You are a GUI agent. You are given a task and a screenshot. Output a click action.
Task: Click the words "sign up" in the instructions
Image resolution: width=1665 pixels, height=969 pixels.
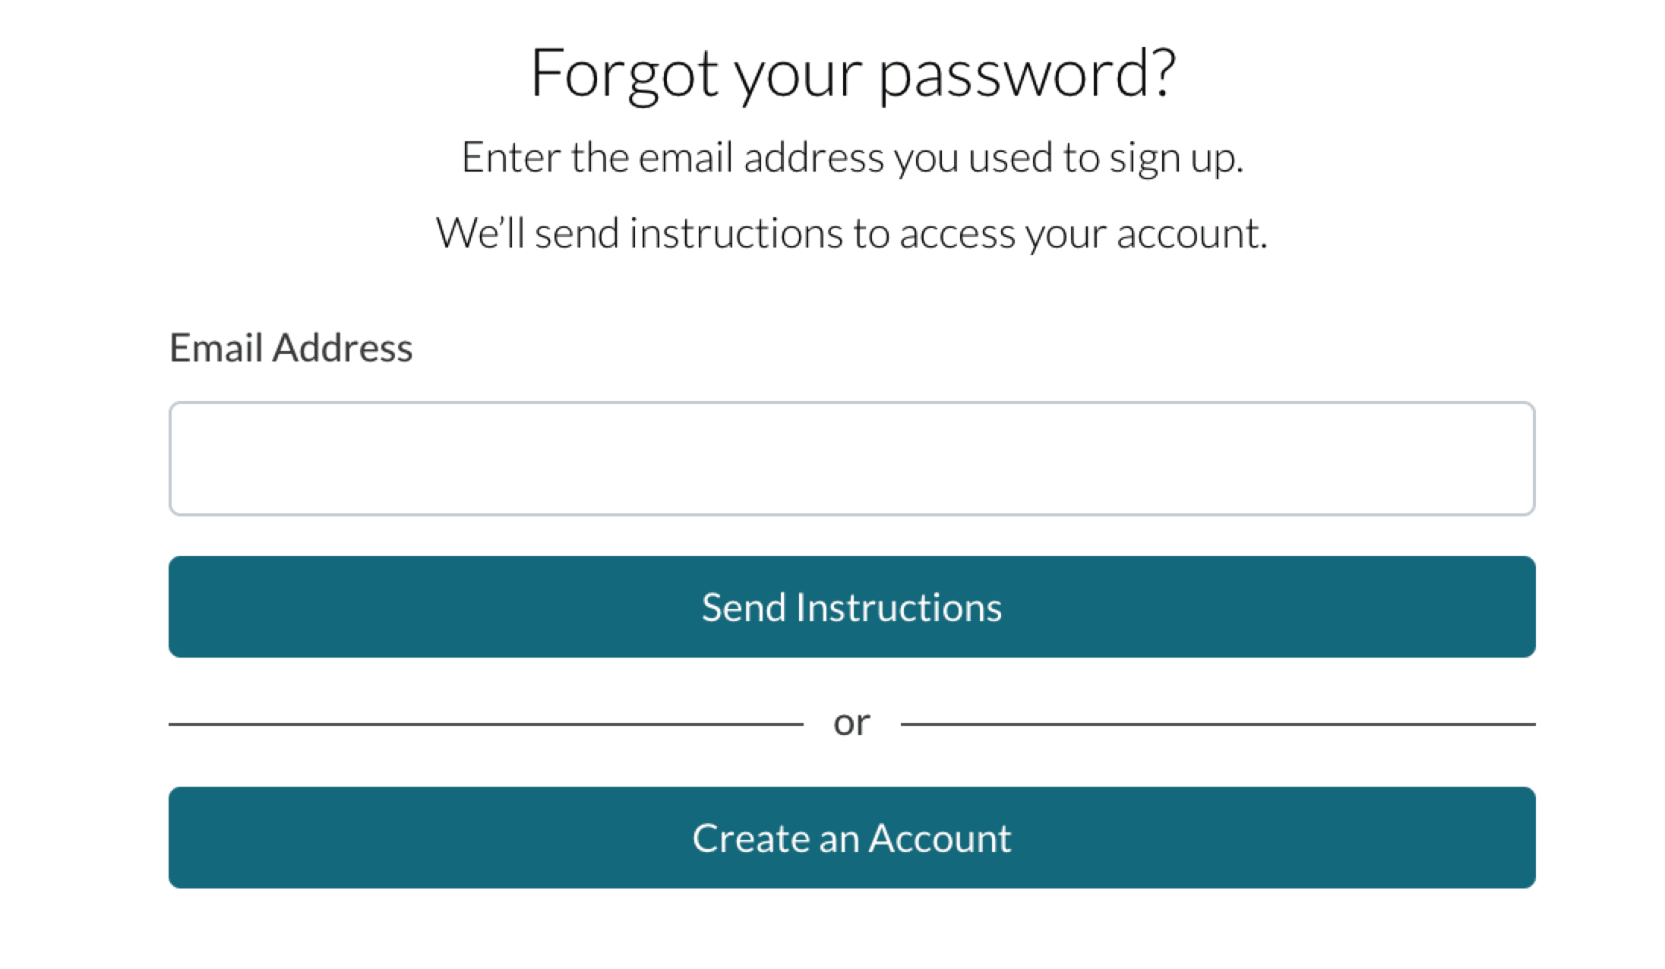(1174, 158)
